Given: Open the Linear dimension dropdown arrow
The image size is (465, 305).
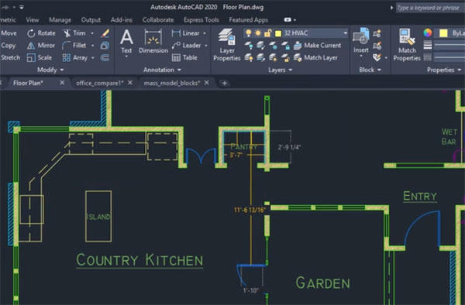Looking at the screenshot, I should (x=205, y=33).
